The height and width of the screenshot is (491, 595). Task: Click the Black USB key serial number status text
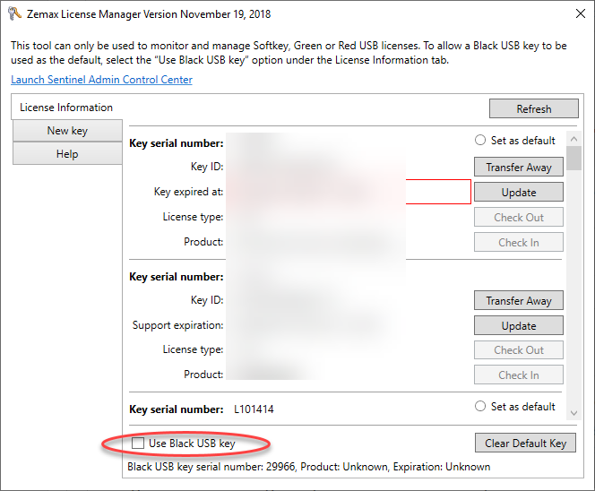tap(308, 467)
